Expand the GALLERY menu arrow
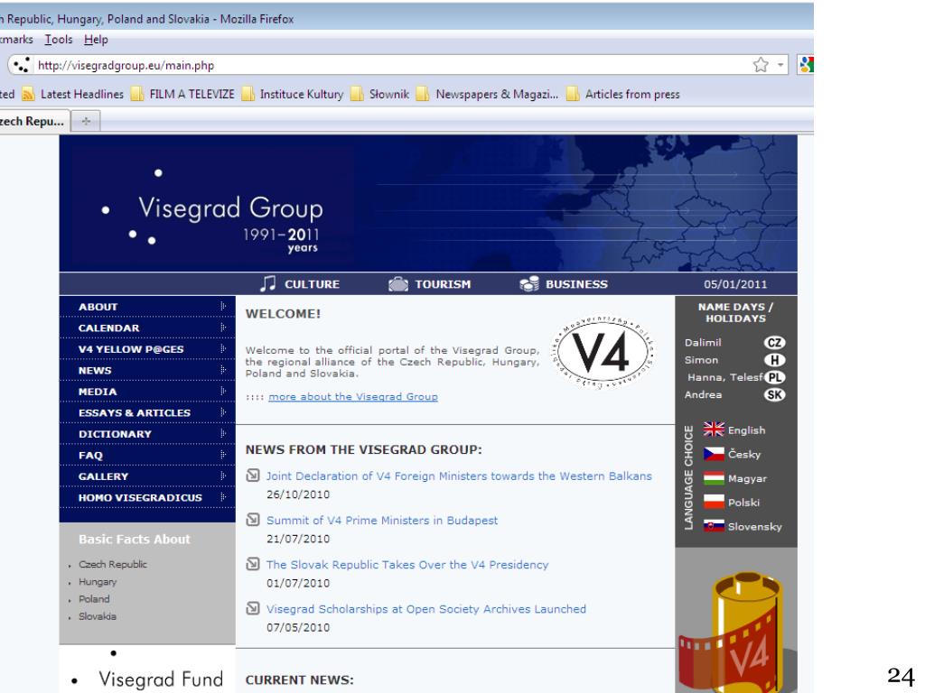The image size is (925, 693). [223, 476]
